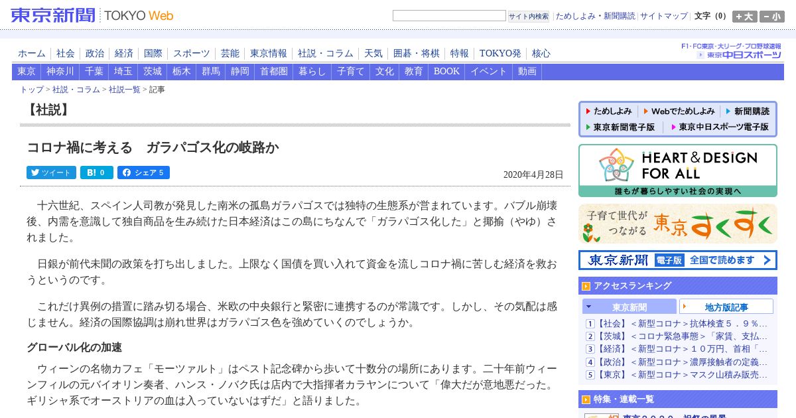Select 東京 in the regional submenu
Image resolution: width=796 pixels, height=418 pixels.
27,72
